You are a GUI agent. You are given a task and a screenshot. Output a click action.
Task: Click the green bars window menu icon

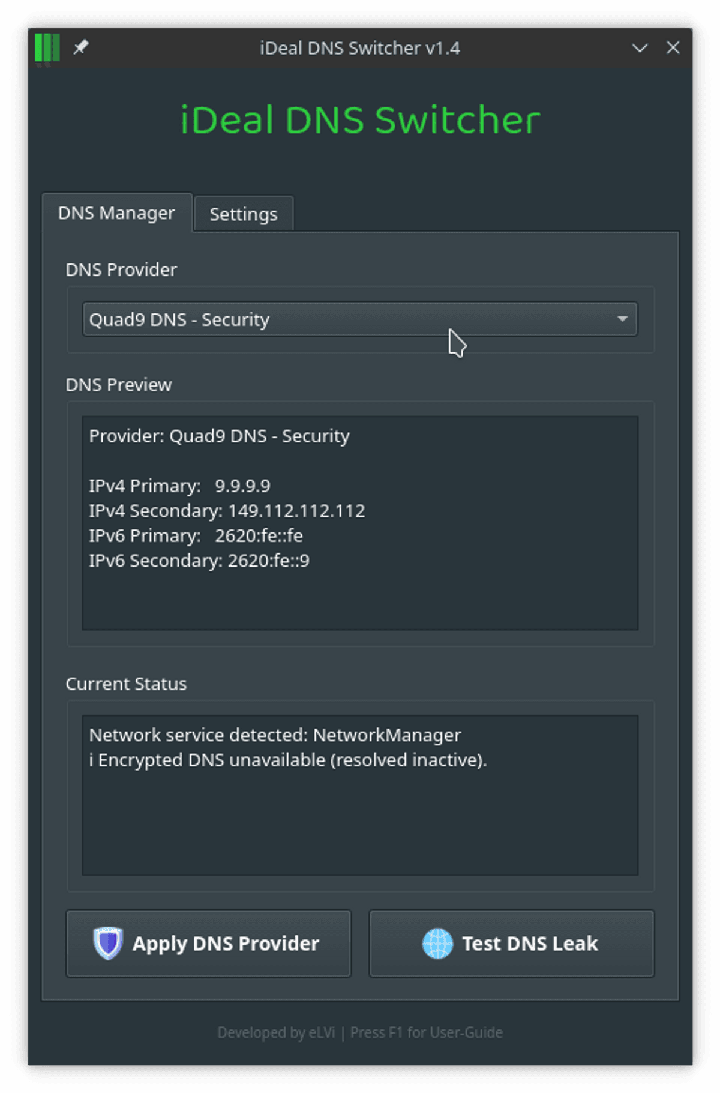47,47
